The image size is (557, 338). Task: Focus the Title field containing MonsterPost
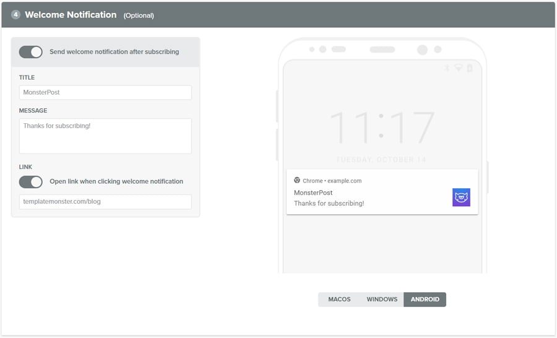point(105,92)
